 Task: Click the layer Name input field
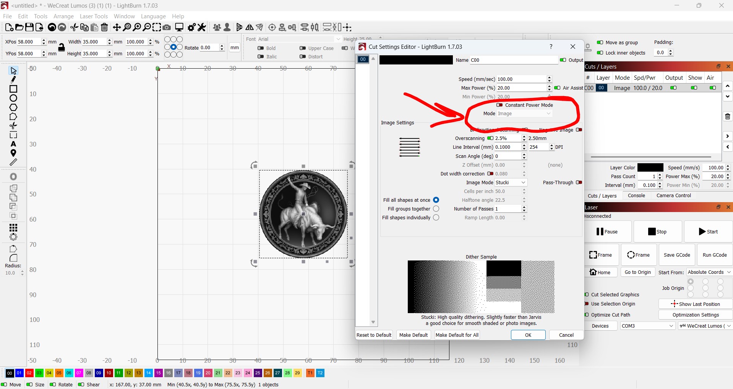(x=513, y=60)
